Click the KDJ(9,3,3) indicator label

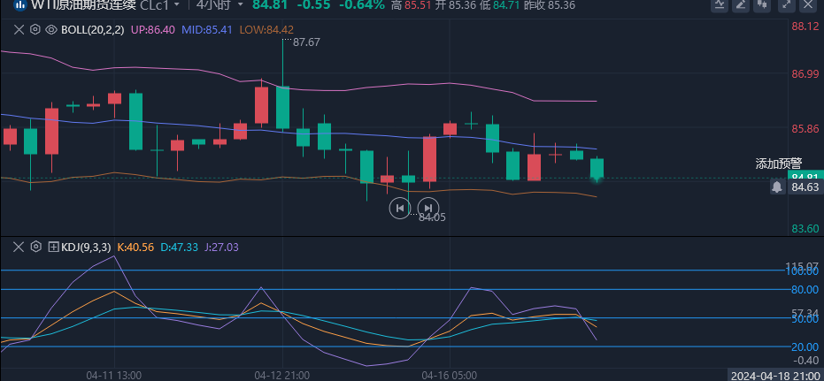(86, 247)
